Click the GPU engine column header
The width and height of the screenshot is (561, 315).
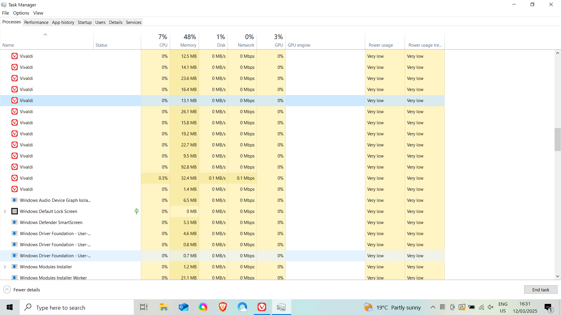click(325, 41)
